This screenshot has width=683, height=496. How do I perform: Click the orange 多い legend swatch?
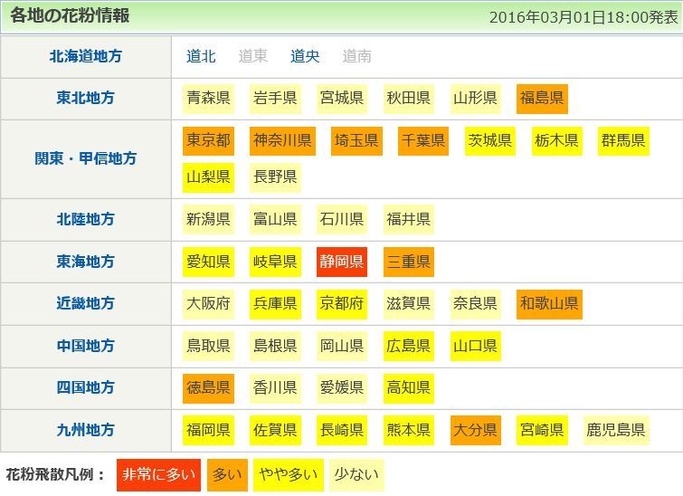coord(226,473)
